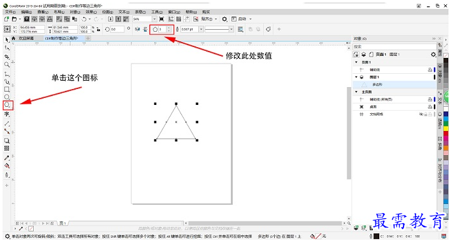Screen dimensions: 450x241
Task: Select the Drop Shadow tool
Action: [x=7, y=141]
